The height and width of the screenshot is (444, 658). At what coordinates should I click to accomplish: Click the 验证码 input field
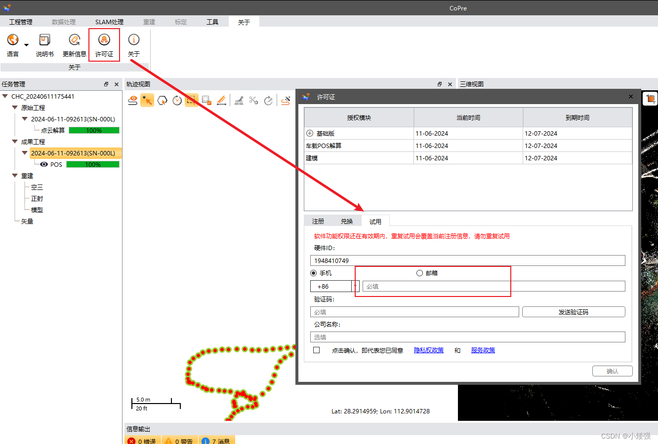click(414, 312)
